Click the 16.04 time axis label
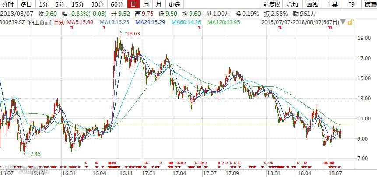 coord(99,173)
